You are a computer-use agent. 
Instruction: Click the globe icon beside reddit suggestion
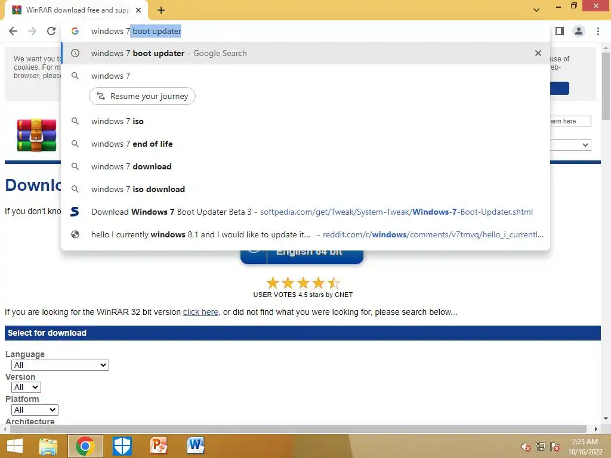tap(75, 234)
